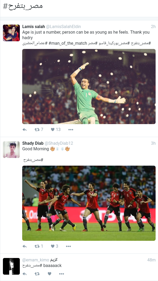Like the emam_kimo baaaaack tweet
The height and width of the screenshot is (281, 158).
click(50, 274)
